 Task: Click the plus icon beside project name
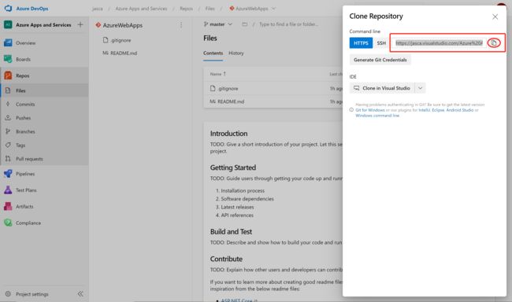(80, 24)
